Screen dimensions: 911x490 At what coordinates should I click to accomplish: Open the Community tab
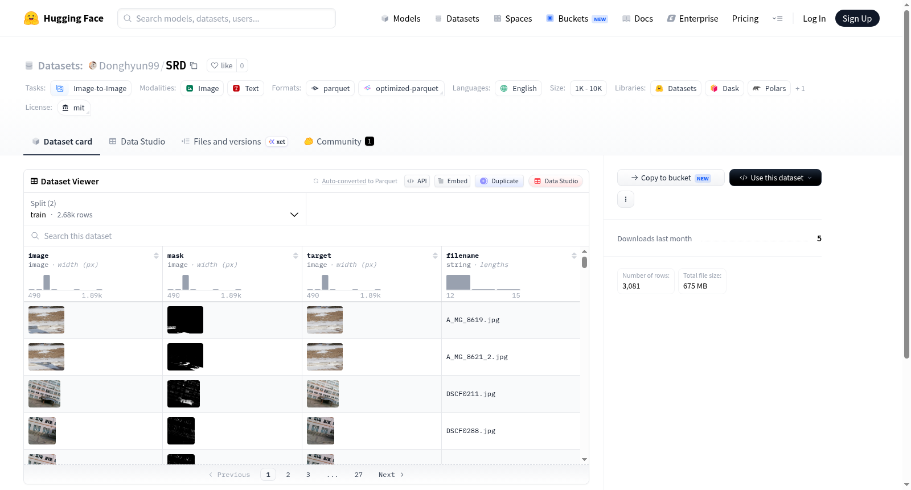[339, 142]
